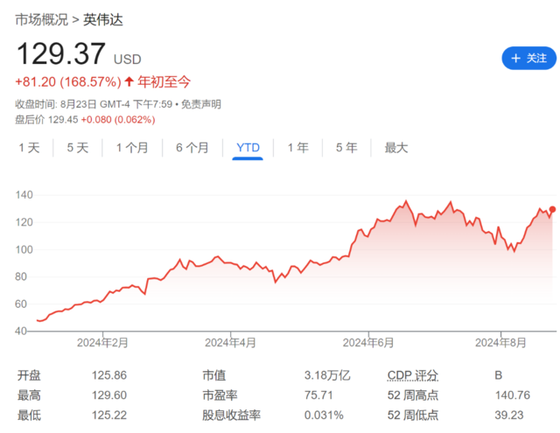560x433 pixels.
Task: Choose the 5 年 range tab
Action: (x=346, y=148)
